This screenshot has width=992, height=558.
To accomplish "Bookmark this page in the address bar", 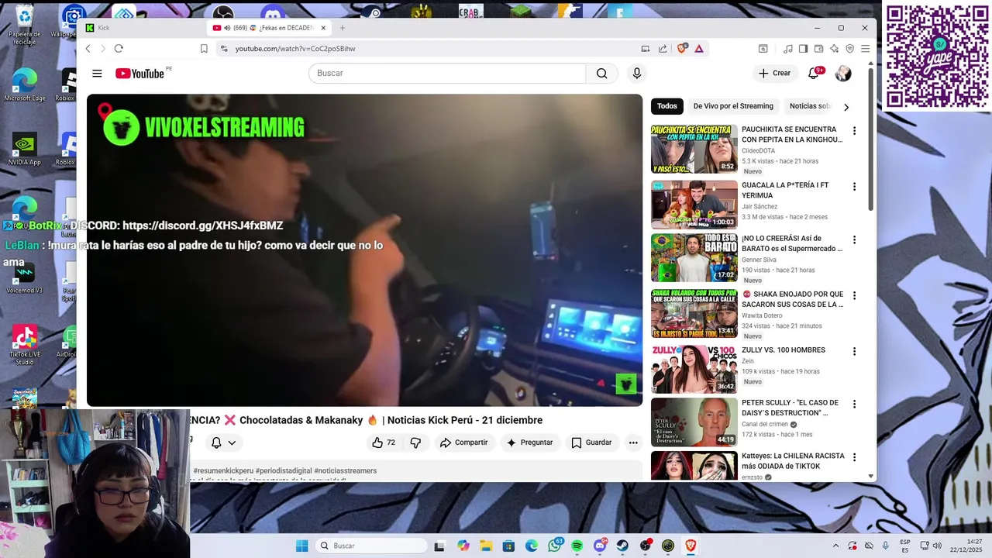I will (204, 48).
